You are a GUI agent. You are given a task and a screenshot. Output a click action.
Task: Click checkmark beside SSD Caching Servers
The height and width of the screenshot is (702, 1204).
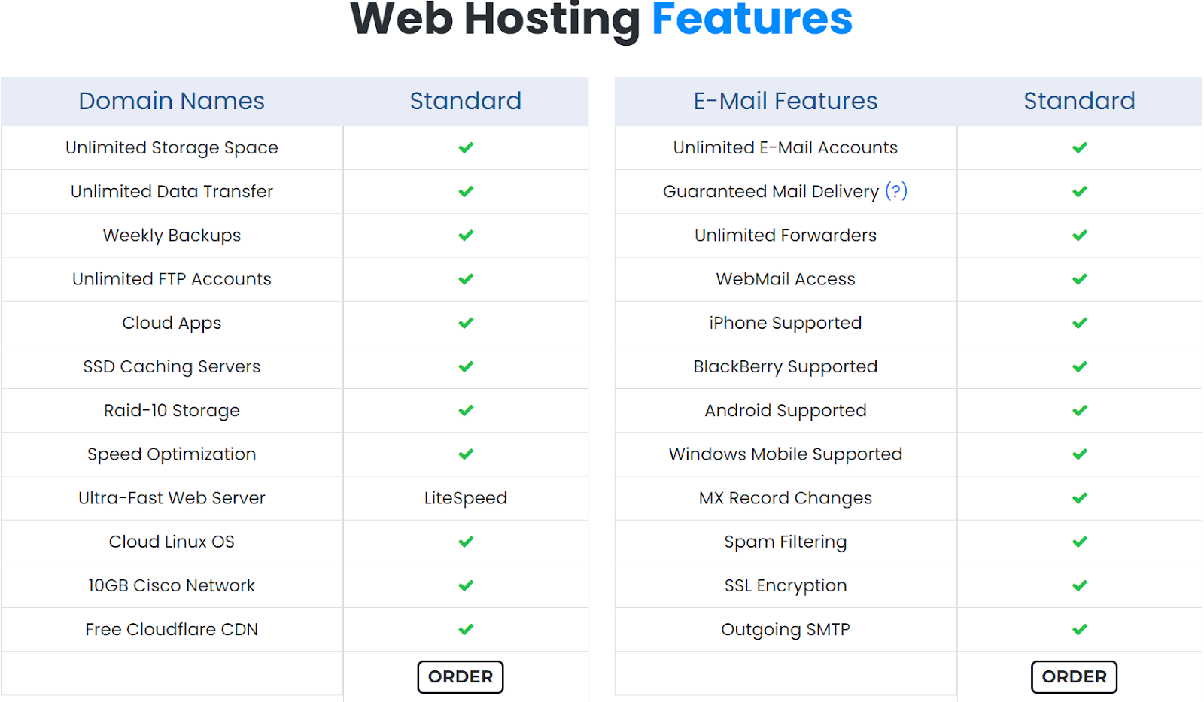466,366
